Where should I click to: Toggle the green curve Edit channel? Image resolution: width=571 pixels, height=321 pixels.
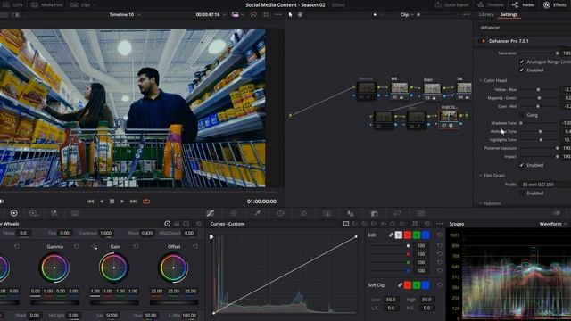pyautogui.click(x=417, y=235)
